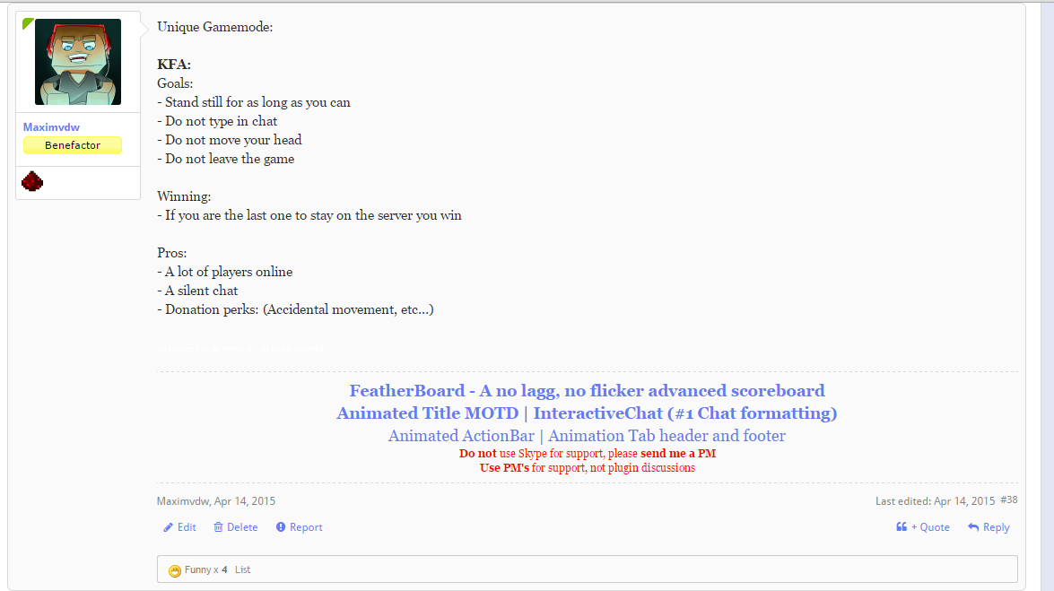Click the quotation marks Quote icon

click(902, 526)
